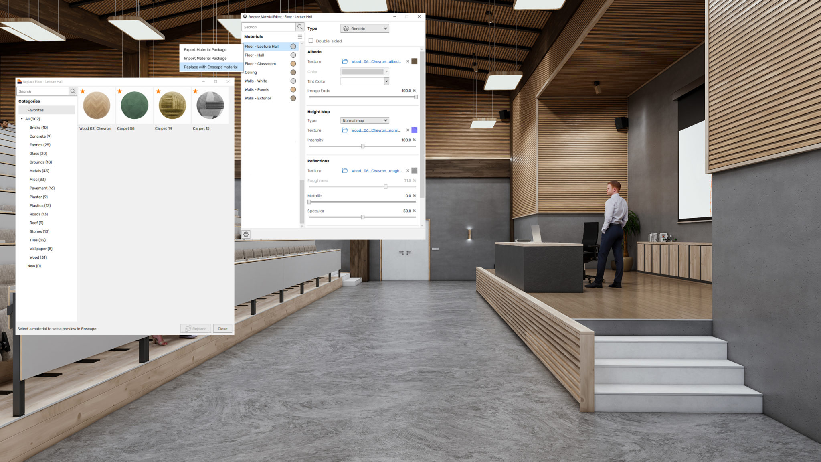The image size is (821, 462).
Task: Close the Replace Floor dialog via Close button
Action: point(222,328)
